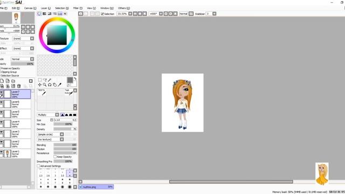
Task: Open the (simple circle) brush shape dropdown
Action: click(x=50, y=134)
